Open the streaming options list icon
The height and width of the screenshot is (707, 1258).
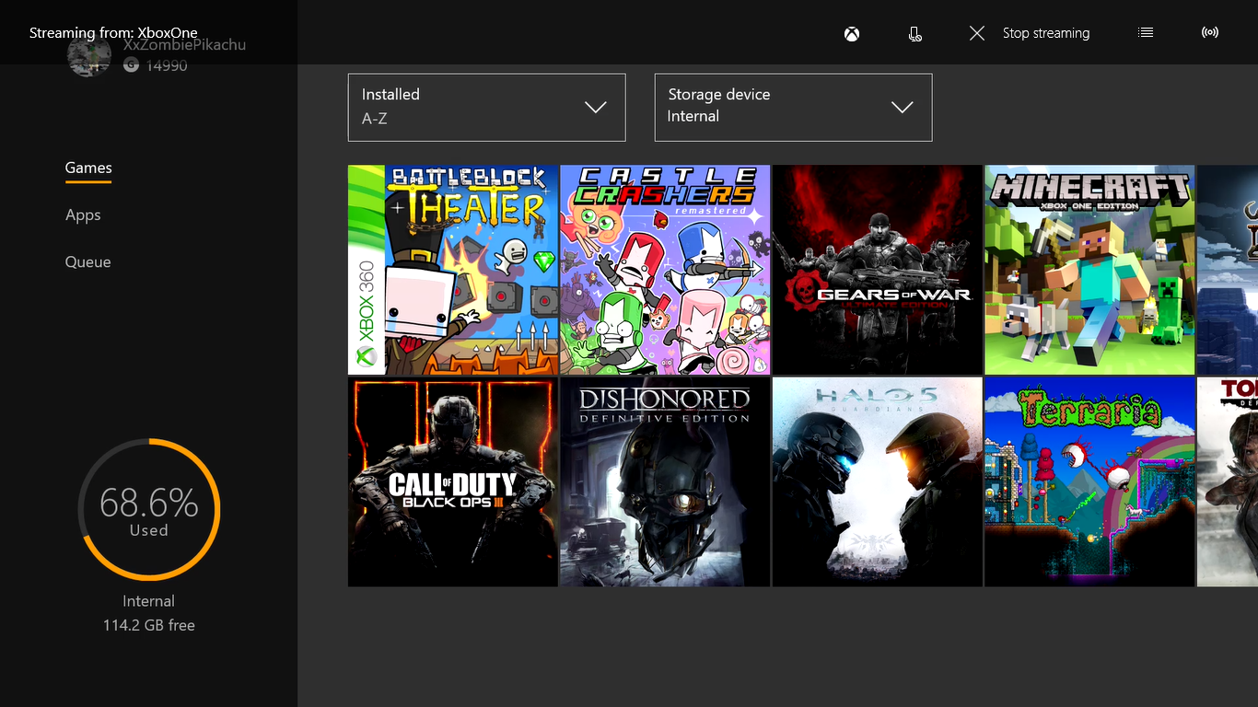tap(1146, 32)
